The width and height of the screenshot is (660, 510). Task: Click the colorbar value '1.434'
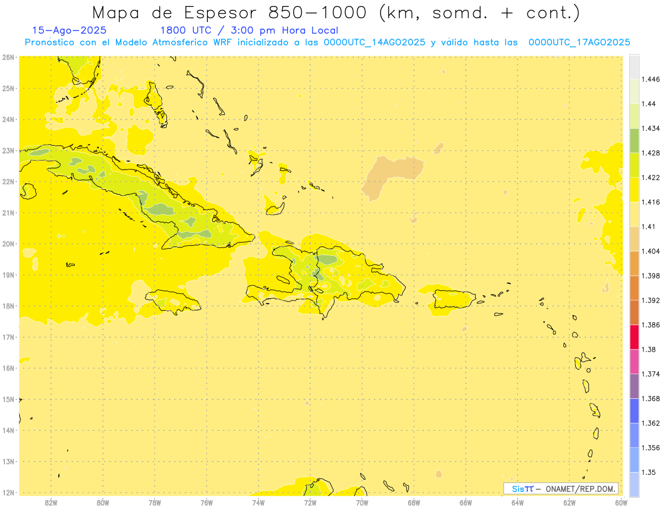[x=651, y=129]
